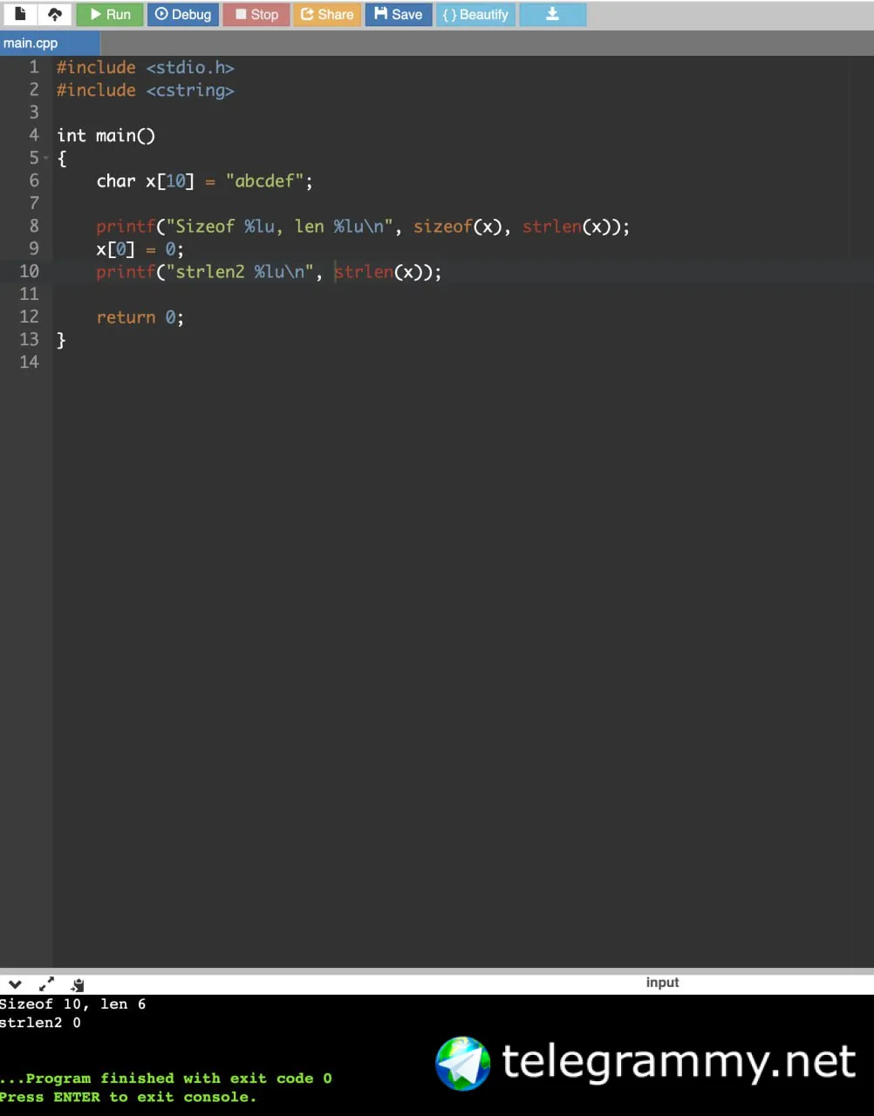The image size is (874, 1116).
Task: Click the string "abcdef" on line 6
Action: coord(264,180)
